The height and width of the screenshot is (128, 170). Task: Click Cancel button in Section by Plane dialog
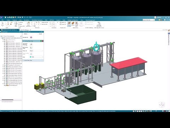pos(40,34)
